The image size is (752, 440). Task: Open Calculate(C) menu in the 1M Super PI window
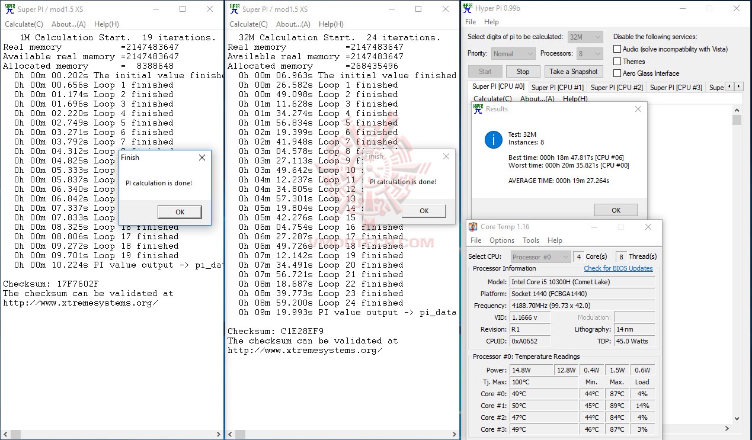24,24
